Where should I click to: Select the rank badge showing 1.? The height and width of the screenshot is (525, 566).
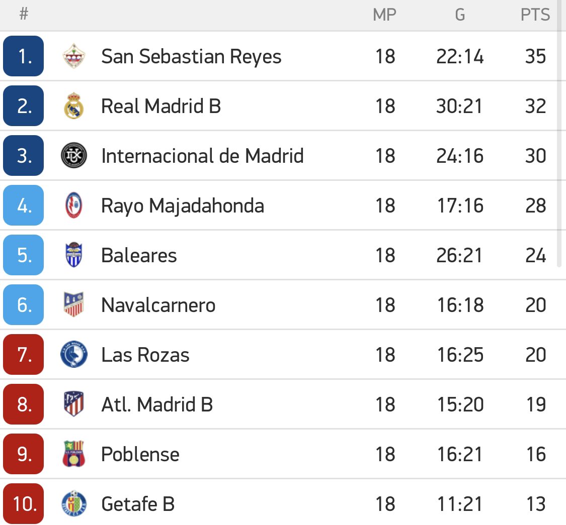click(x=23, y=56)
